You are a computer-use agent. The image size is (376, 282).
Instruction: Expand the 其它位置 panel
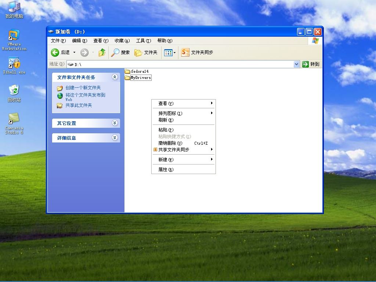(x=115, y=123)
